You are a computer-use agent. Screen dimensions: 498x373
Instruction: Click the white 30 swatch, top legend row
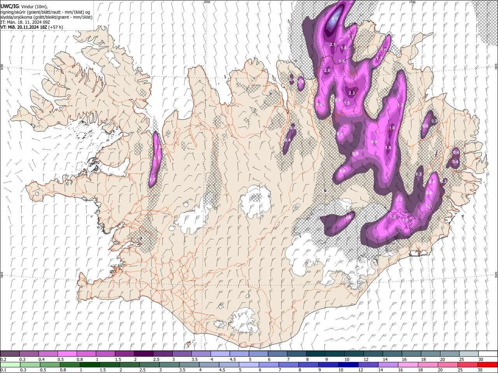pyautogui.click(x=487, y=354)
